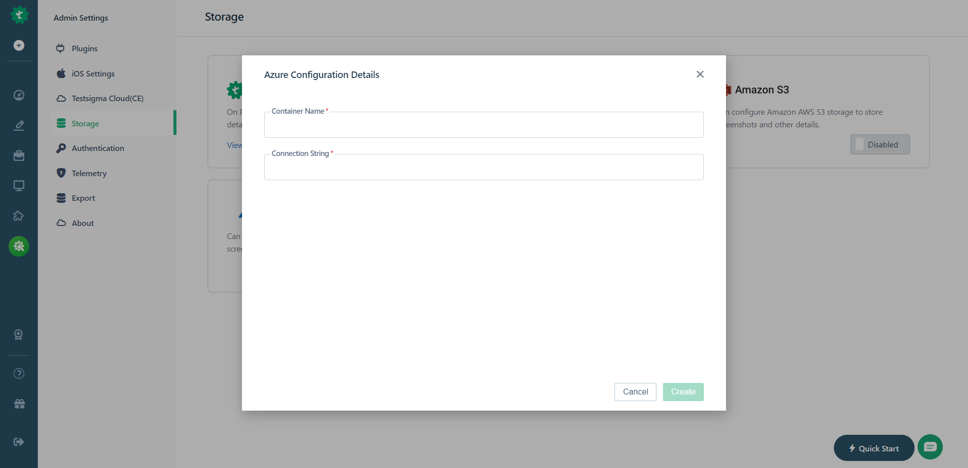
Task: Open the briefcase icon in sidebar
Action: click(19, 155)
